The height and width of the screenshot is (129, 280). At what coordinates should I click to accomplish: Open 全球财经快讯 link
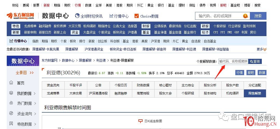click(92, 16)
